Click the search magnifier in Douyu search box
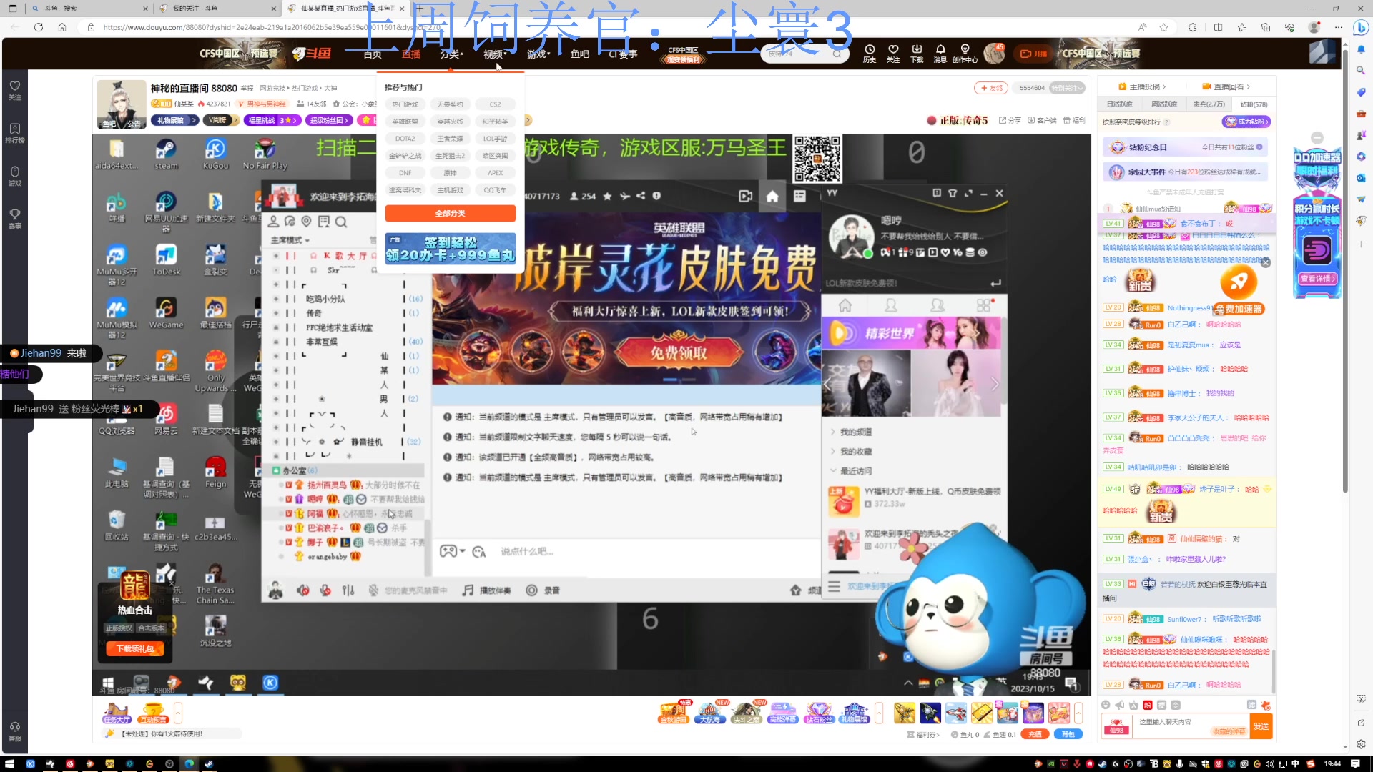The width and height of the screenshot is (1373, 772). pyautogui.click(x=837, y=54)
